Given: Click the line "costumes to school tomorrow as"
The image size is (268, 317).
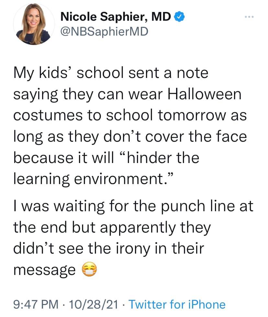Looking at the screenshot, I should point(130,115).
